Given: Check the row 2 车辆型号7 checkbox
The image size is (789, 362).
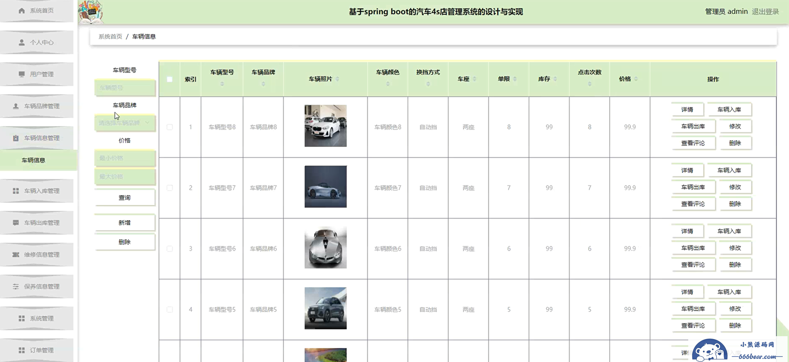Looking at the screenshot, I should coord(169,188).
